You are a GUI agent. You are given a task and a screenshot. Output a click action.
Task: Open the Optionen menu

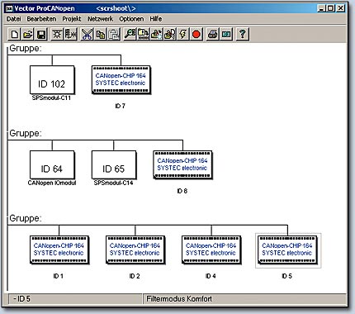(x=131, y=19)
